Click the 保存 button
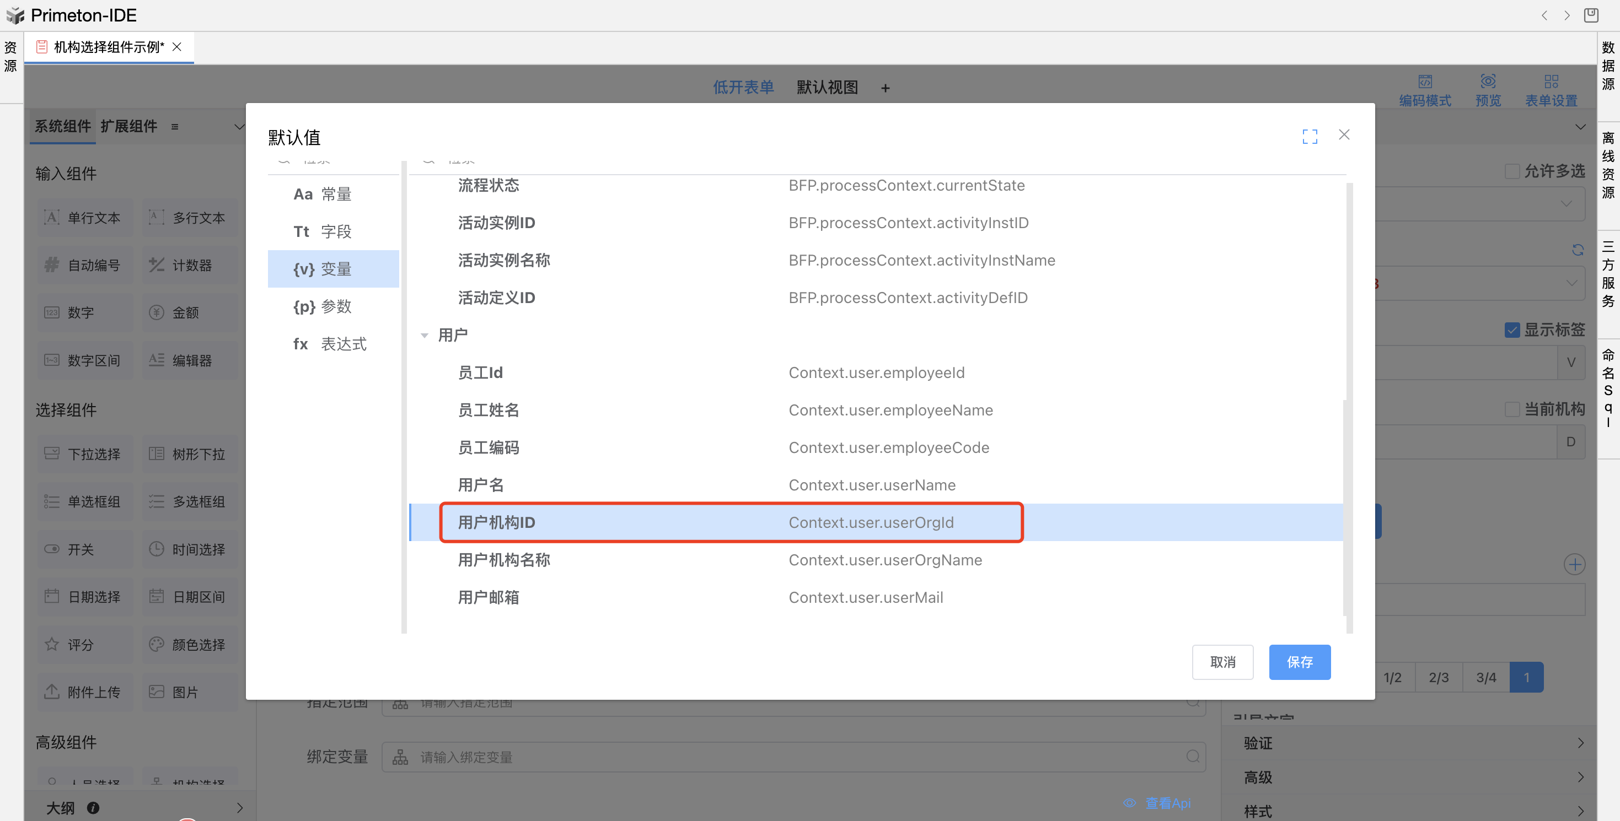Screen dimensions: 1620x821 coord(1299,662)
